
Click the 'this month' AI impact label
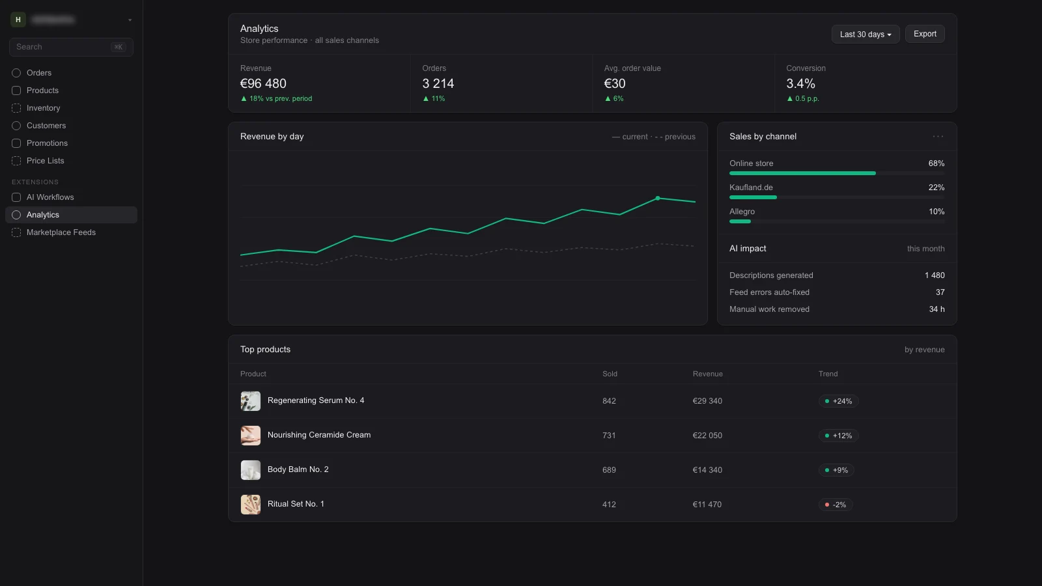(925, 249)
